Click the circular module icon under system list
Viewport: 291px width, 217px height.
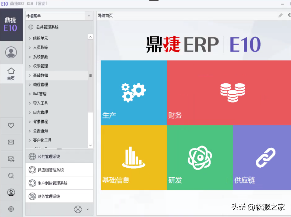[78, 209]
